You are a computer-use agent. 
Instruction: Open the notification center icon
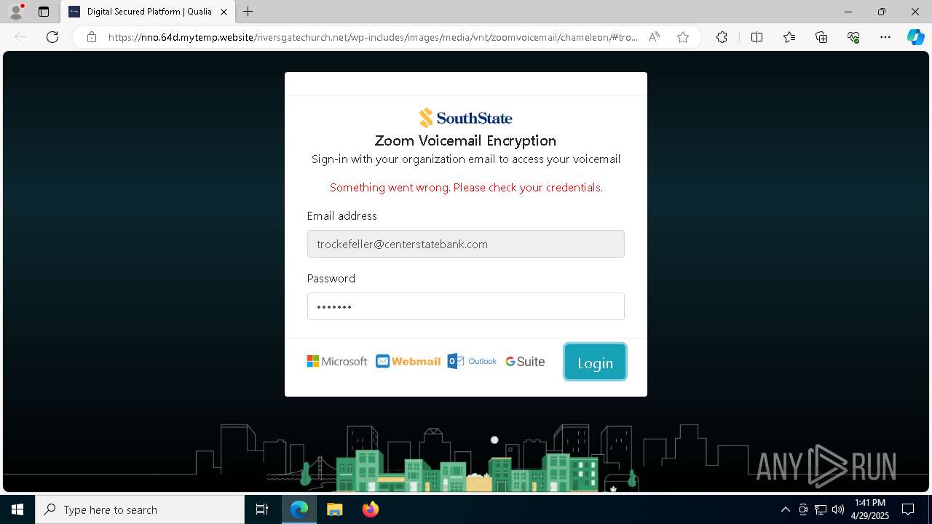coord(908,509)
